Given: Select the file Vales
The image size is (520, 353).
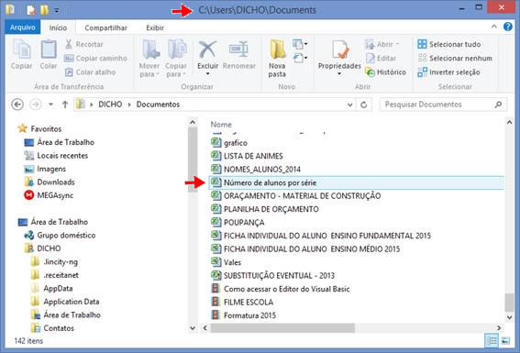Looking at the screenshot, I should point(227,262).
